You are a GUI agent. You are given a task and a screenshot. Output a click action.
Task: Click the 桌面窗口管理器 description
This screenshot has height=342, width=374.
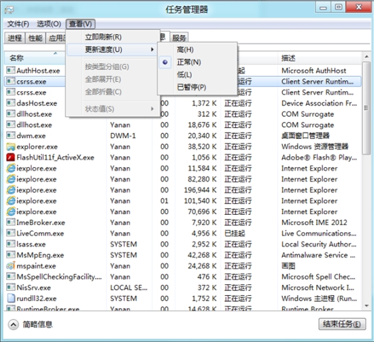(x=305, y=136)
